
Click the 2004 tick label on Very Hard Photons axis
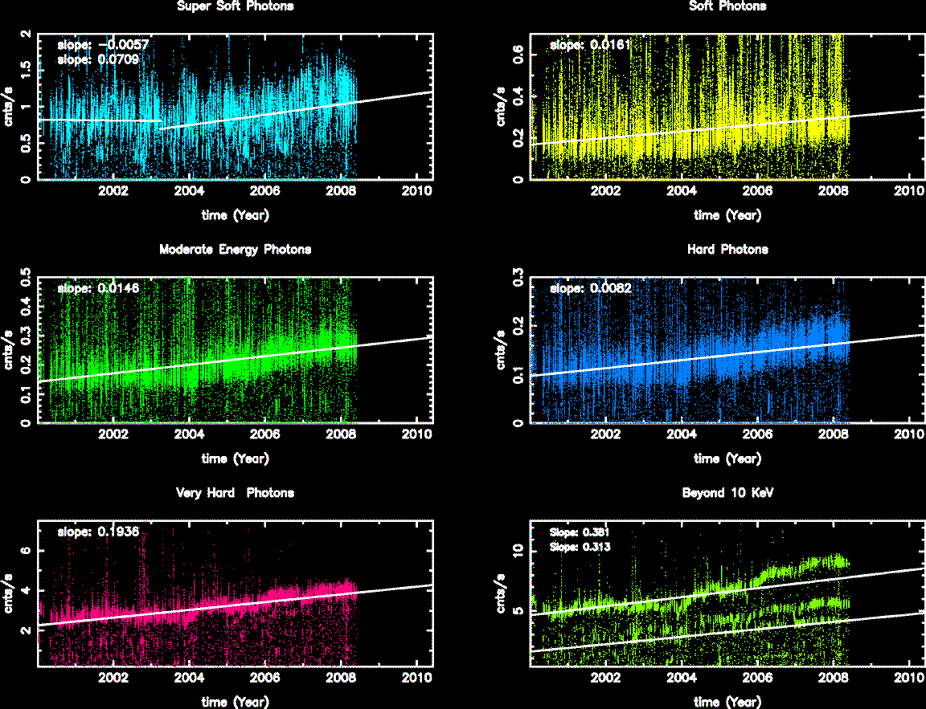[189, 679]
